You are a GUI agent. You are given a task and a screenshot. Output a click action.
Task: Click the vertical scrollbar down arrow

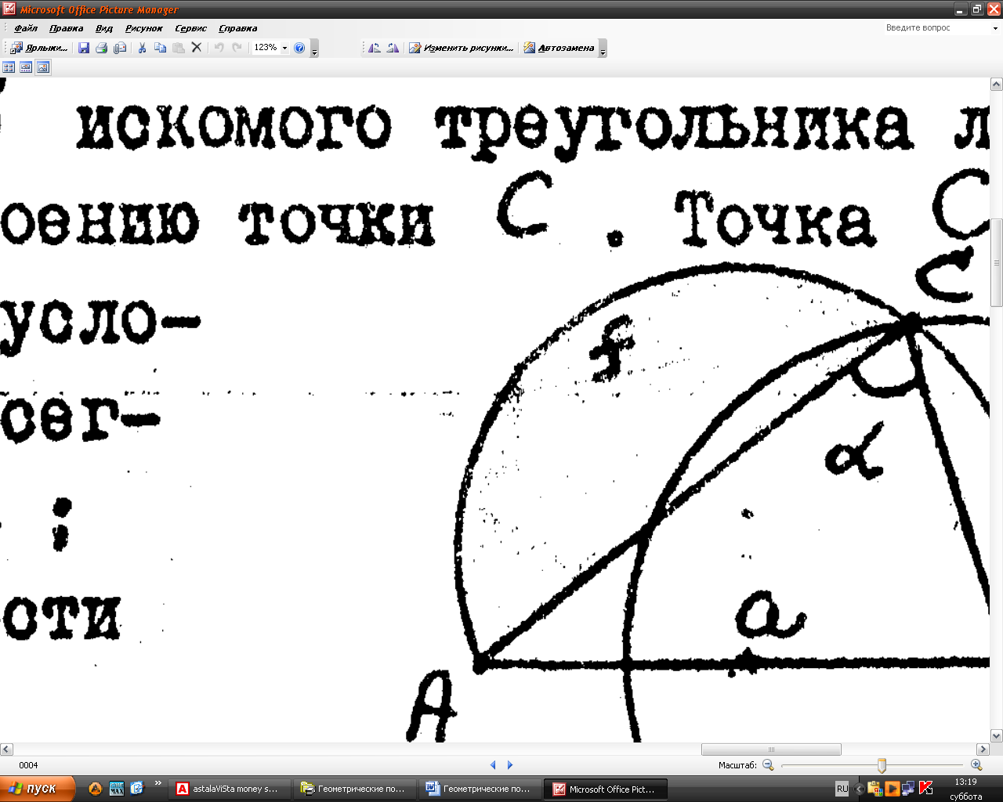[997, 735]
